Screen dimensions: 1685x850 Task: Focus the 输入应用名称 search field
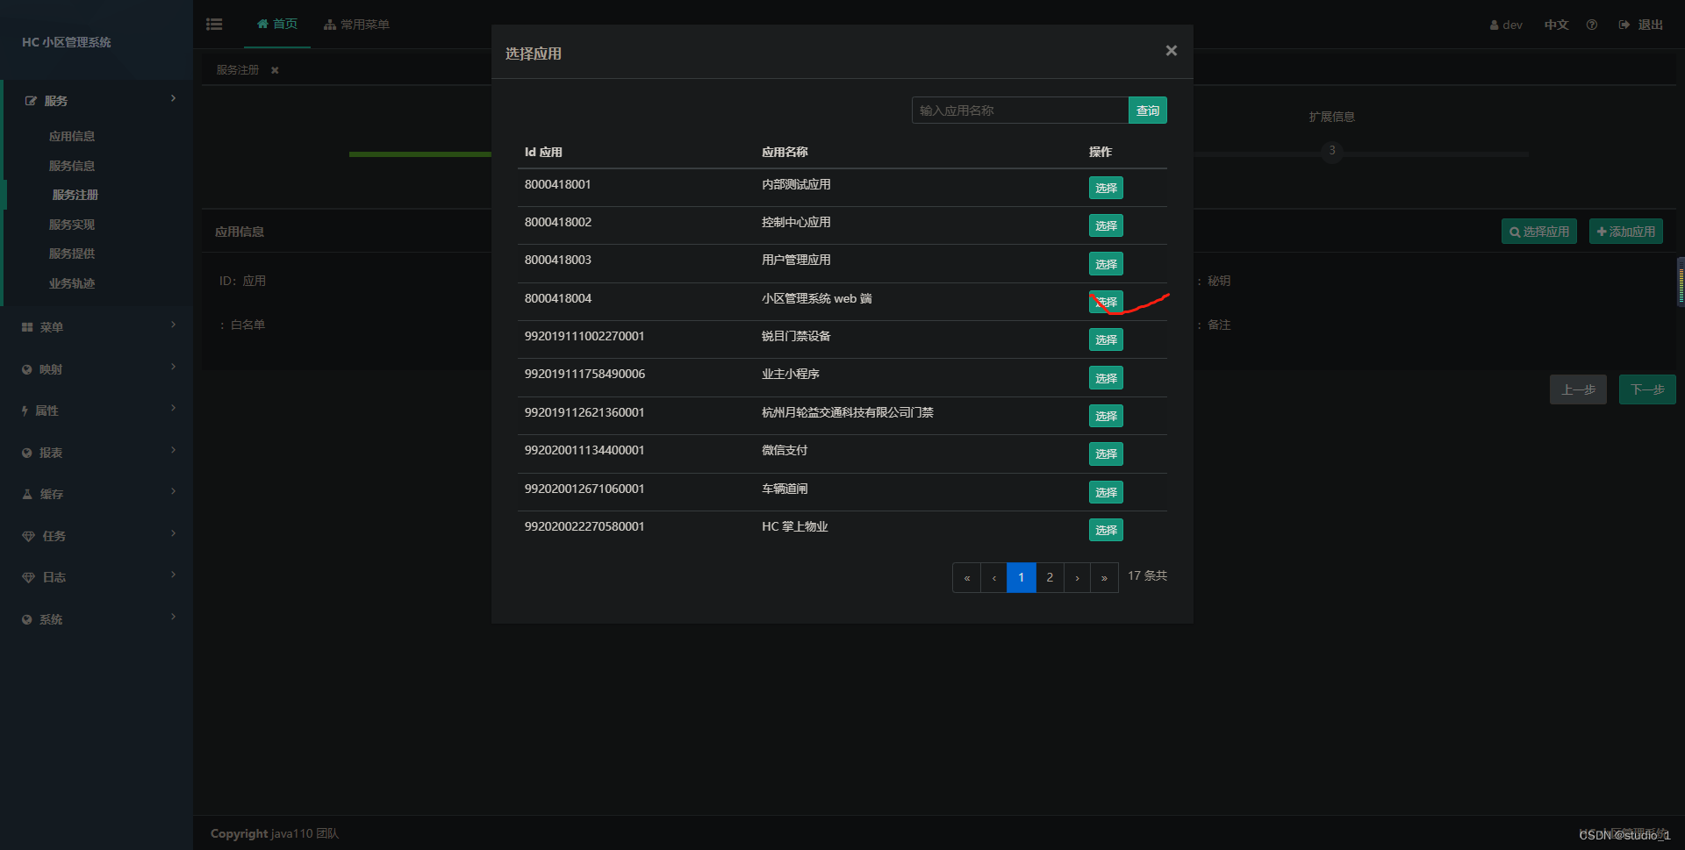coord(1020,111)
